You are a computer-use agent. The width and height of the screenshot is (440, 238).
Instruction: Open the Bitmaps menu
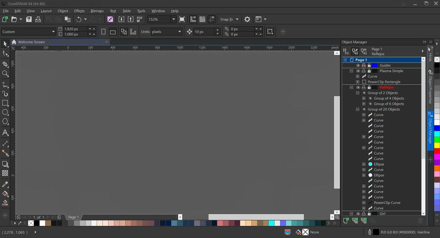[x=97, y=11]
